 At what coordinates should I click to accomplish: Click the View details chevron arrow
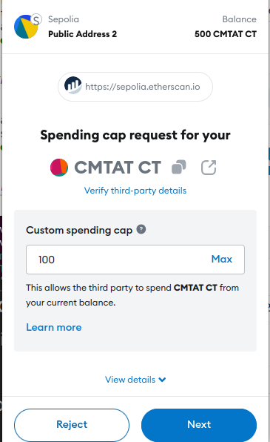(x=162, y=380)
